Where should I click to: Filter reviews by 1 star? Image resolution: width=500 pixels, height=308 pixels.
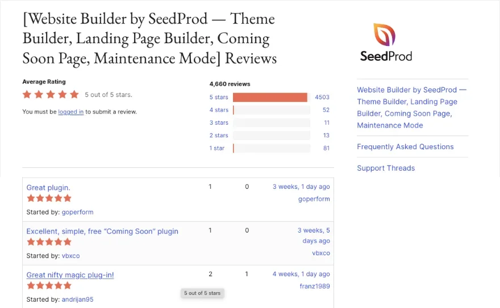(217, 148)
